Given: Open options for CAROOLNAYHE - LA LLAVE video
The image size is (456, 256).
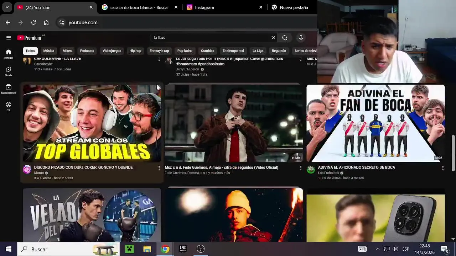Looking at the screenshot, I should (159, 59).
